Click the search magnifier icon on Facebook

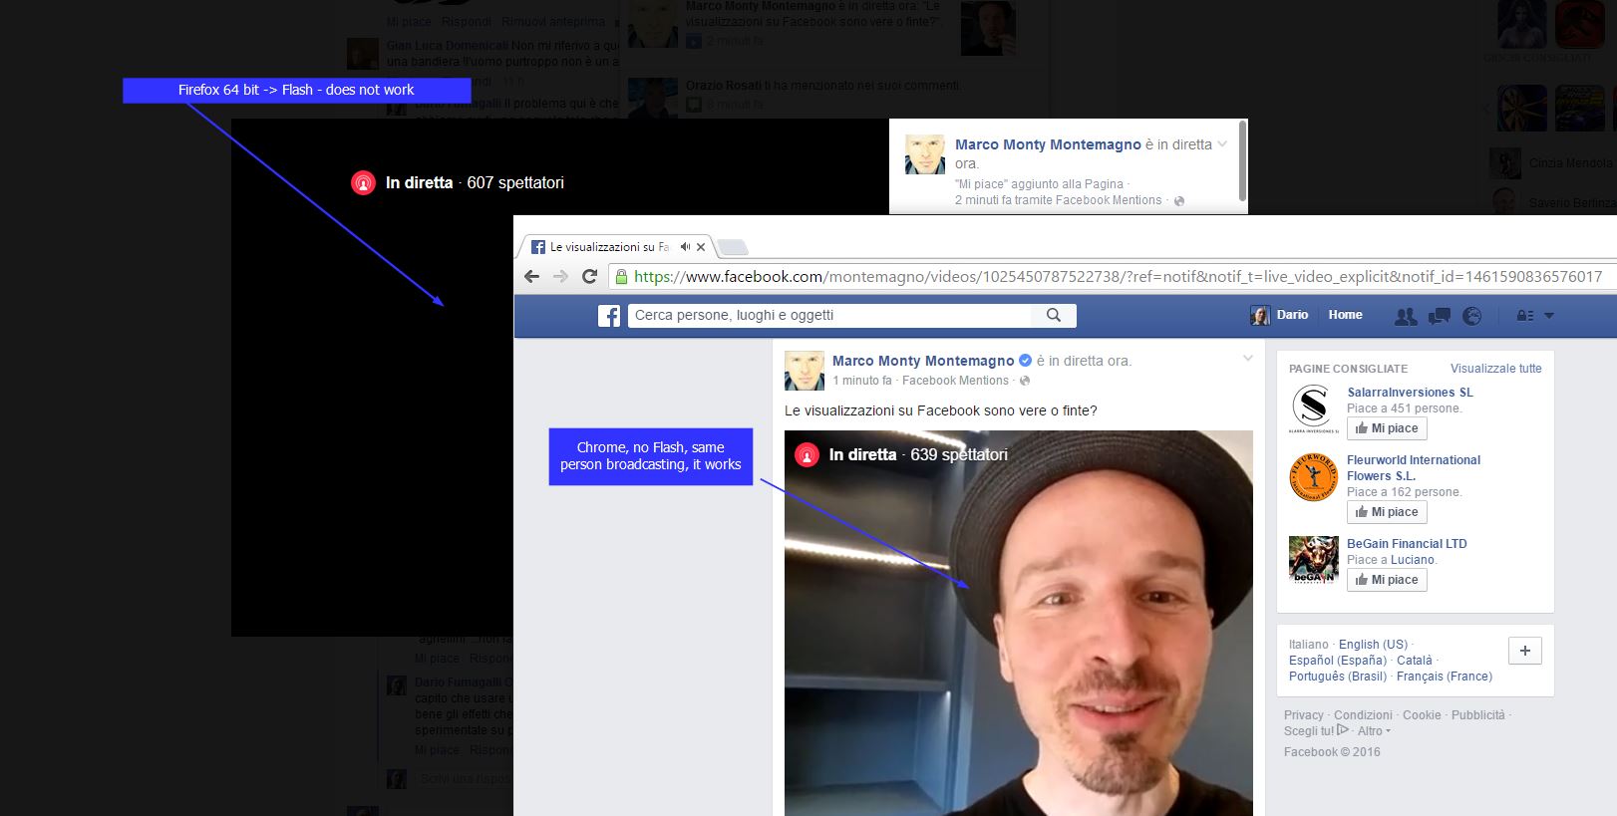pos(1054,315)
